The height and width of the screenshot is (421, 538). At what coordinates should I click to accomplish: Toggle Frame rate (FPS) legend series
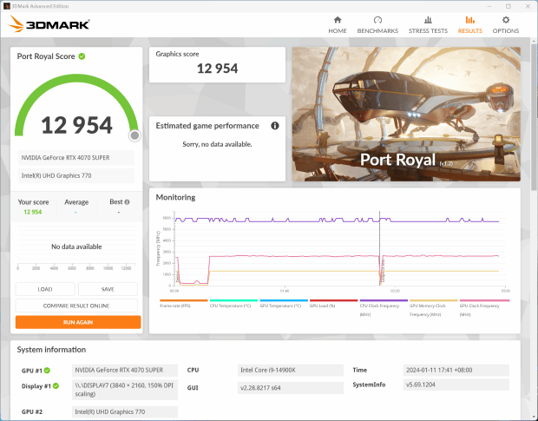184,306
